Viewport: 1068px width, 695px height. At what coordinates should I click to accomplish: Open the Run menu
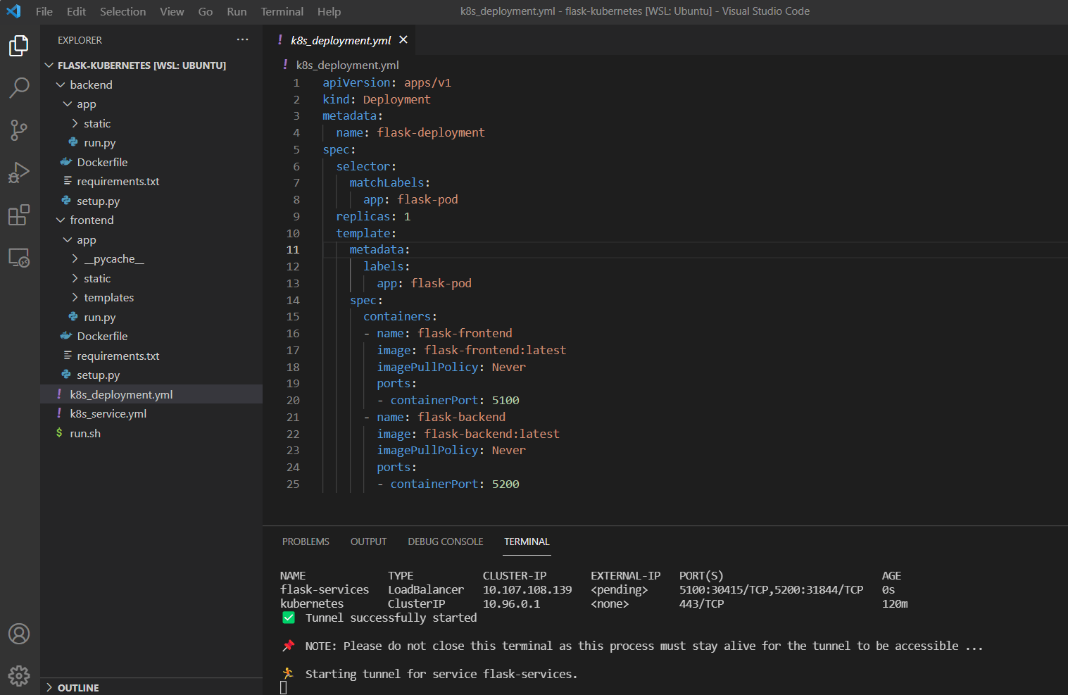(237, 11)
